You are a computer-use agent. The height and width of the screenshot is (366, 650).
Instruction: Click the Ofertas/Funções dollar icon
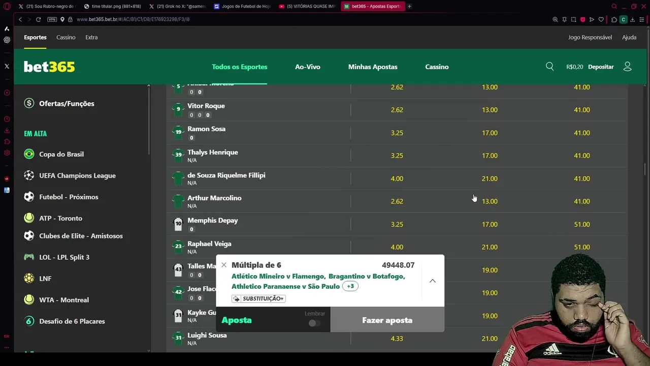tap(29, 103)
